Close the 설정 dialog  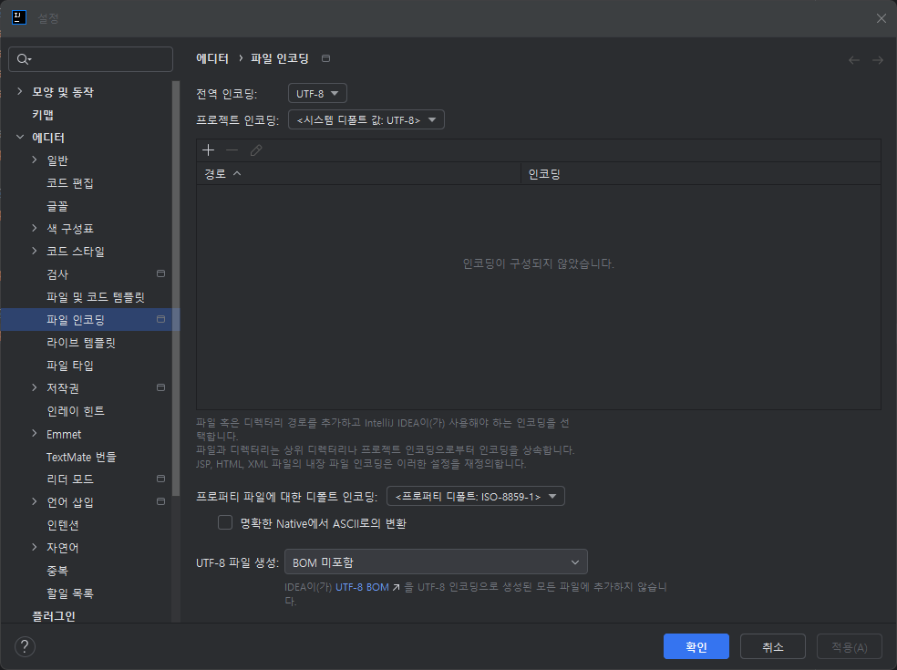[881, 18]
